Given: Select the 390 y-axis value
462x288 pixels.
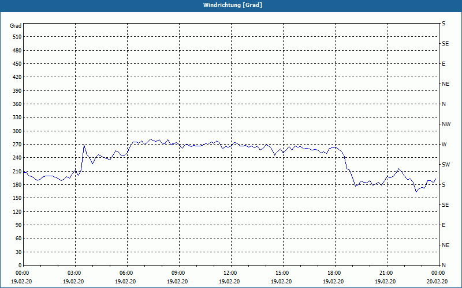Looking at the screenshot, I should pyautogui.click(x=17, y=91).
